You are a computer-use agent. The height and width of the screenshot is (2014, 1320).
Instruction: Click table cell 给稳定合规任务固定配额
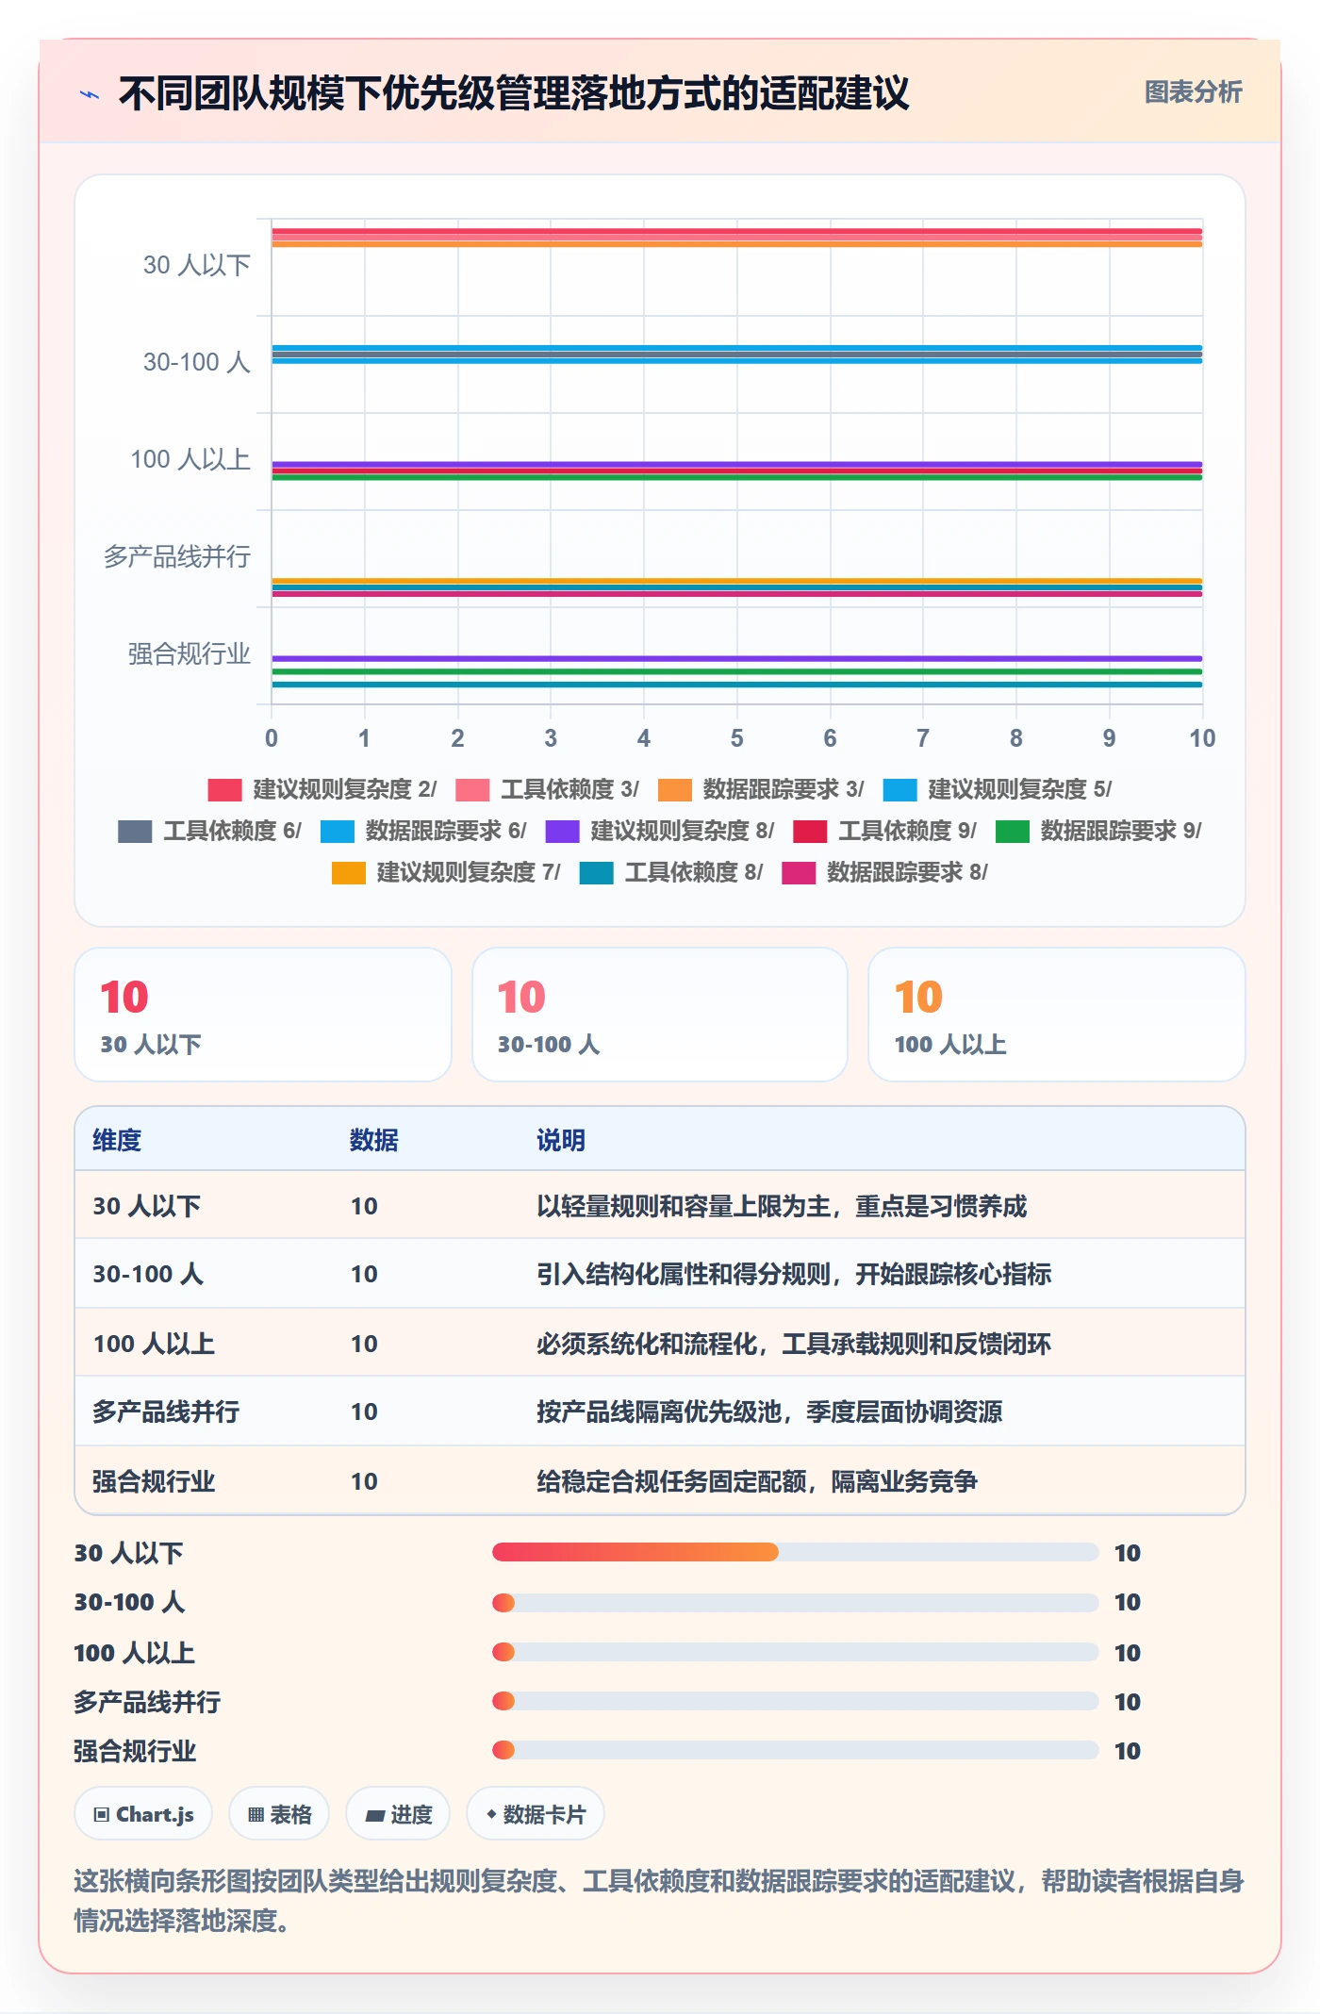[x=757, y=1481]
